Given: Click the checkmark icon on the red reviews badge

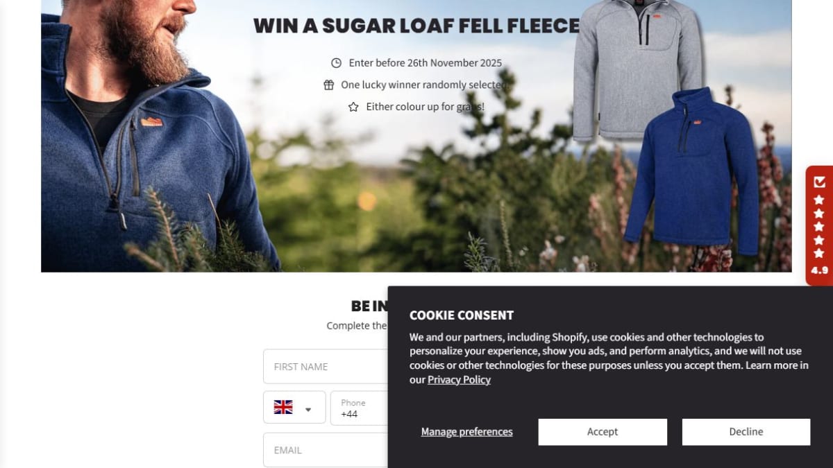Looking at the screenshot, I should click(819, 182).
